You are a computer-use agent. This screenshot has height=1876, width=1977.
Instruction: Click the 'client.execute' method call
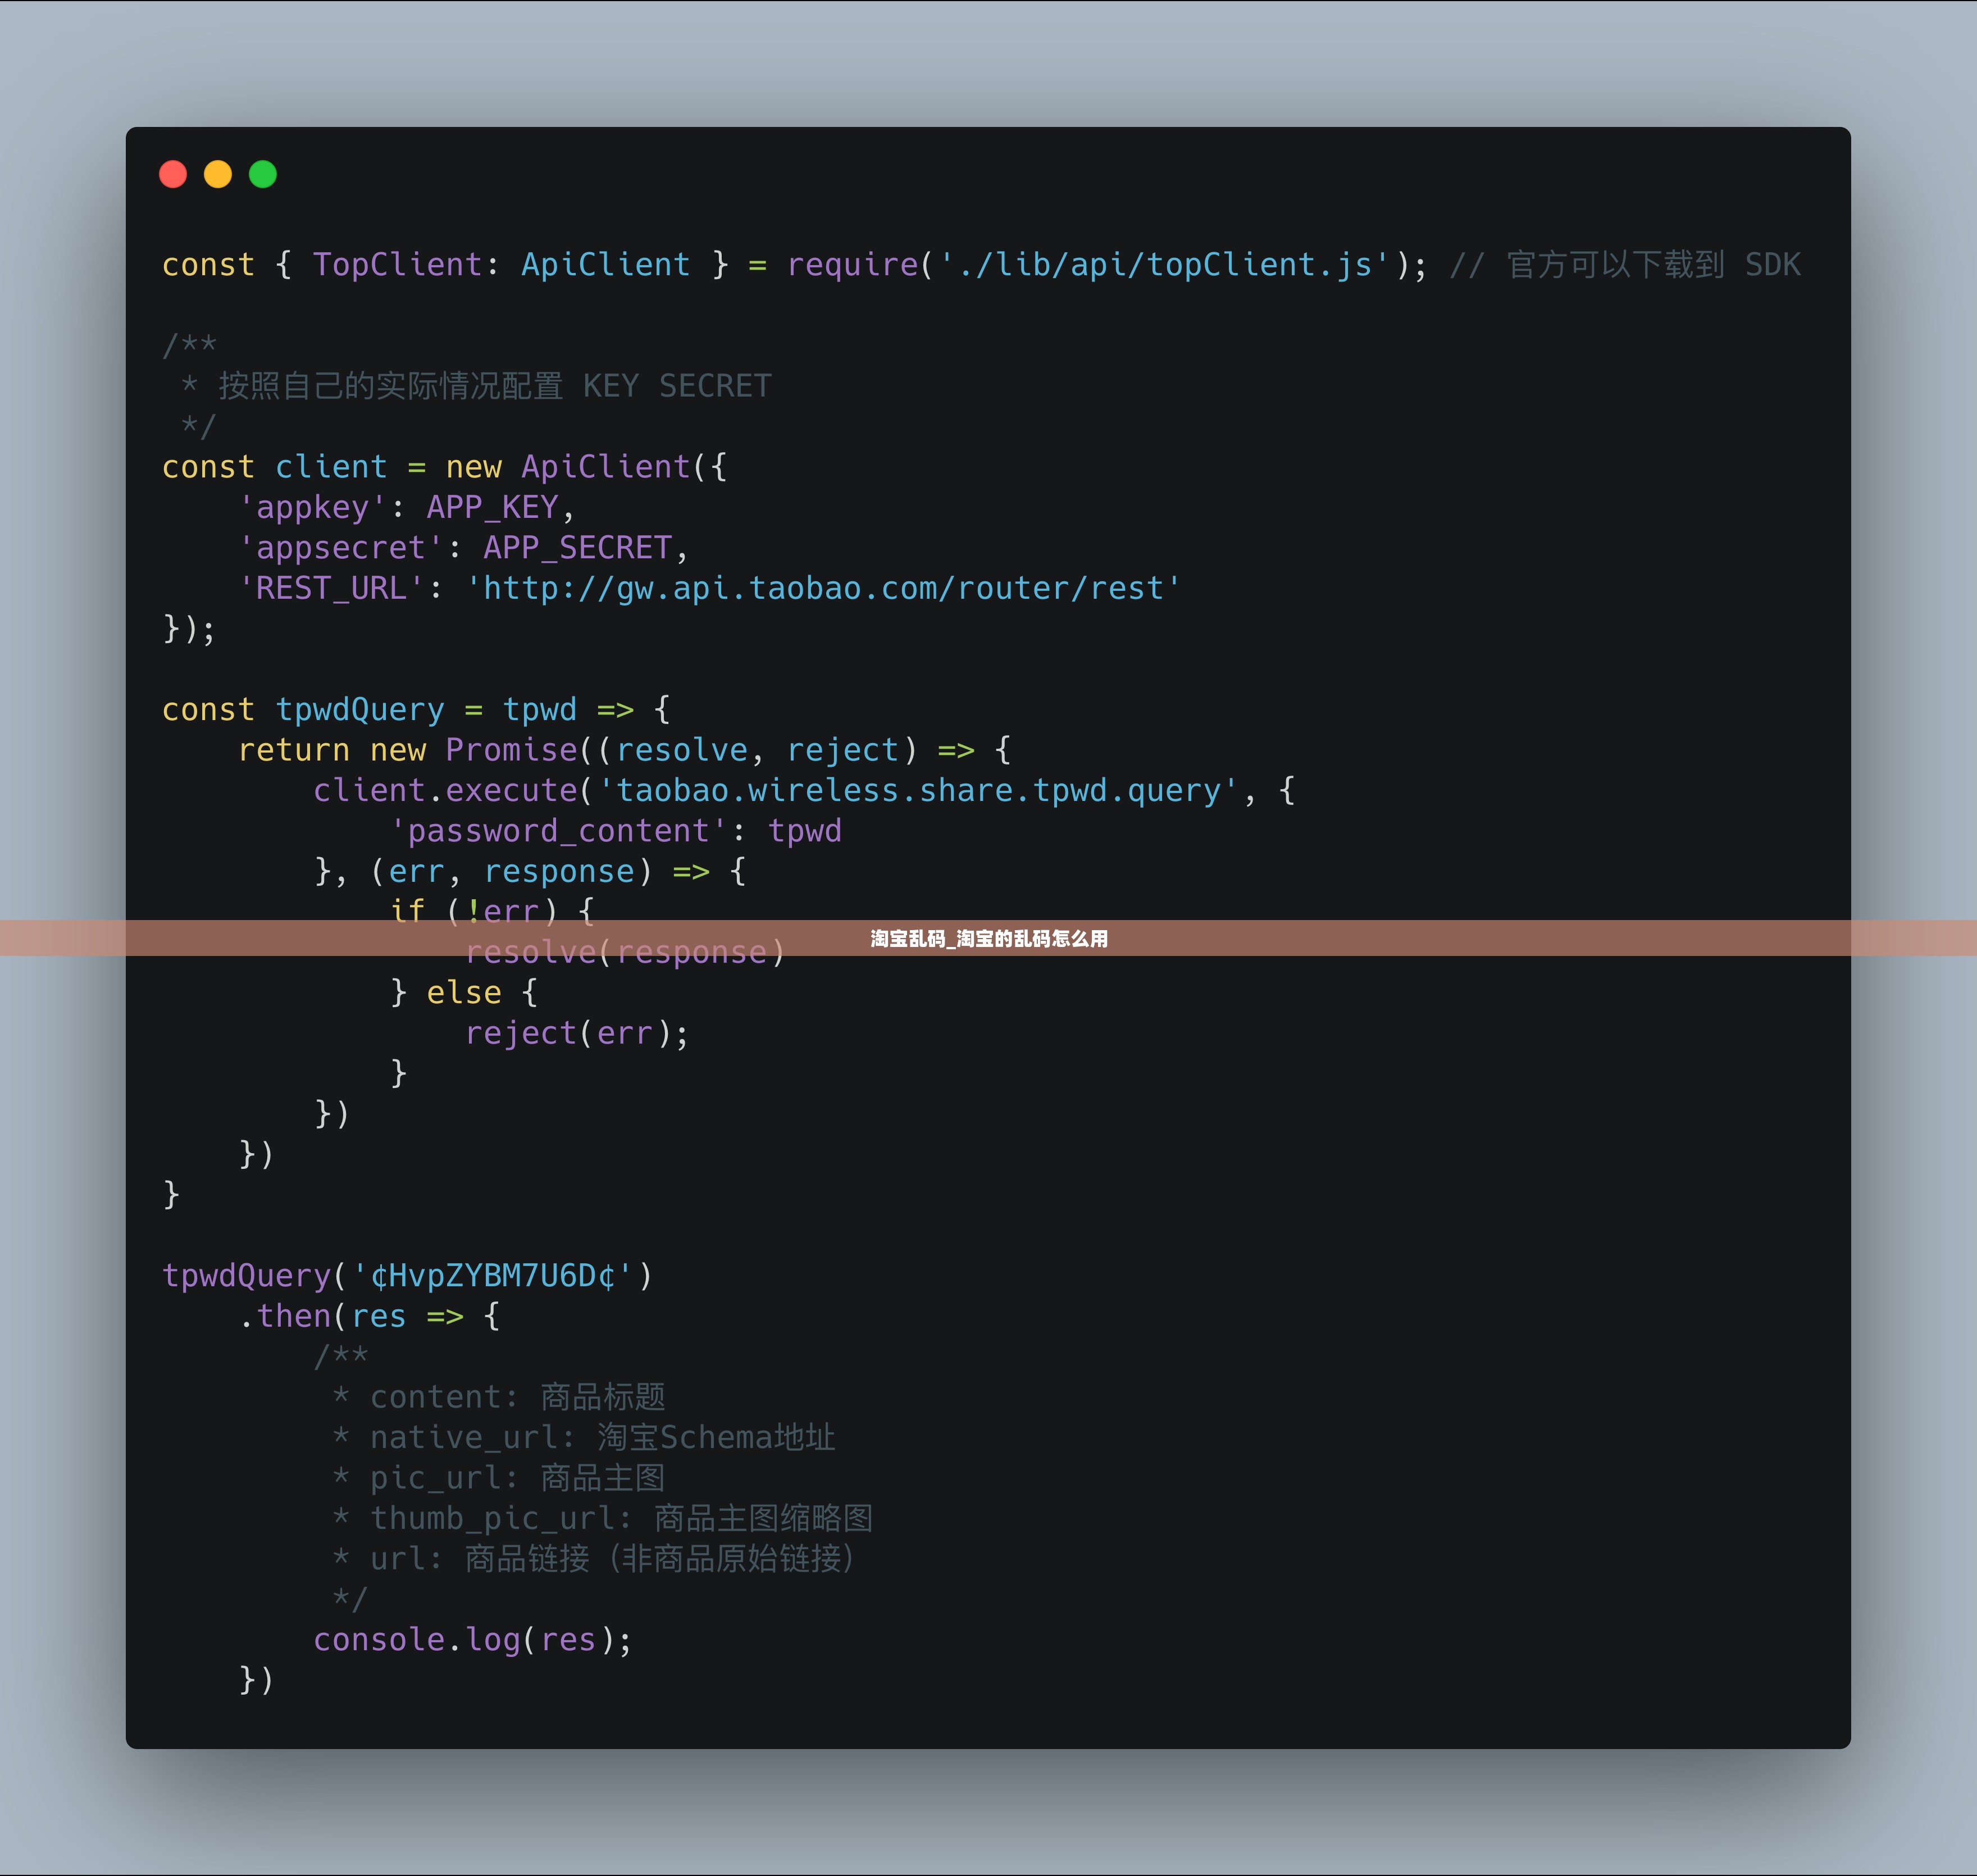click(x=445, y=791)
